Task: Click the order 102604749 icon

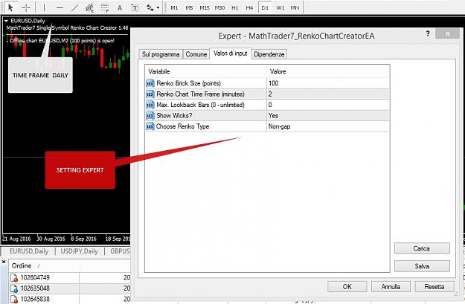Action: (x=14, y=278)
